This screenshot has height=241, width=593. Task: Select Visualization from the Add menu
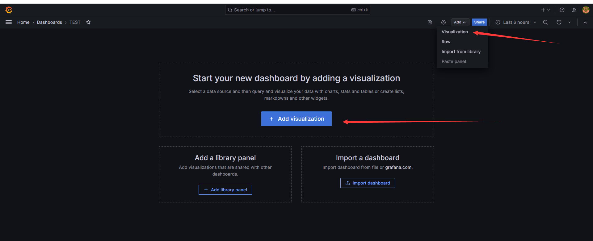click(455, 32)
